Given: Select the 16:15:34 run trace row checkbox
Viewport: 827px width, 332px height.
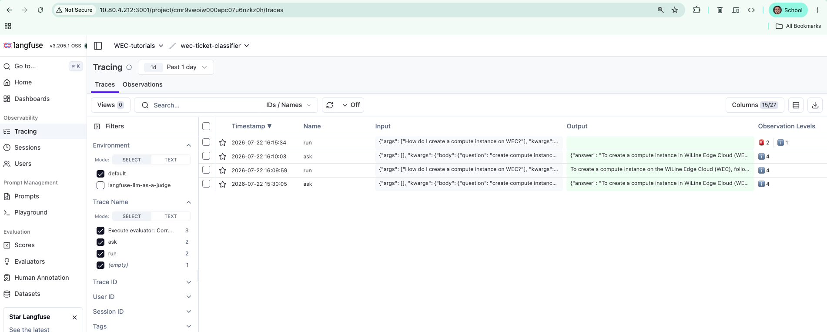Looking at the screenshot, I should (206, 142).
